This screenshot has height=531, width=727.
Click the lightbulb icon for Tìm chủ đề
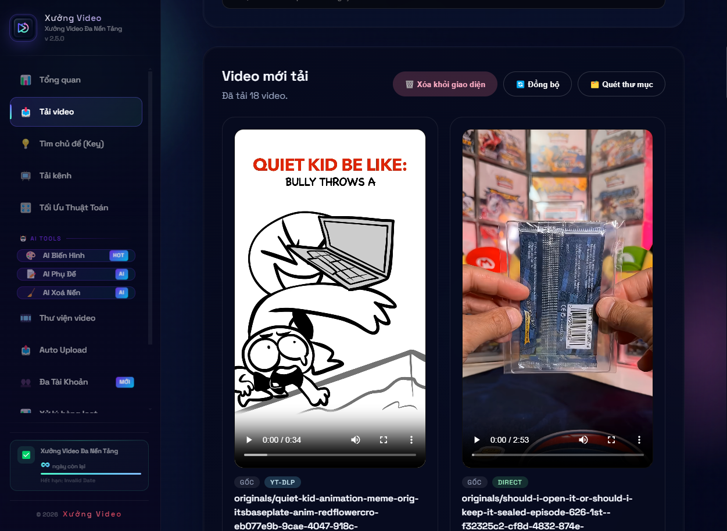click(x=26, y=144)
